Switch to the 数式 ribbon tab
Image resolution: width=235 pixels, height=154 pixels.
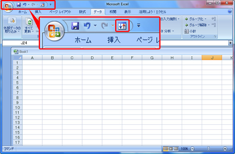82,12
